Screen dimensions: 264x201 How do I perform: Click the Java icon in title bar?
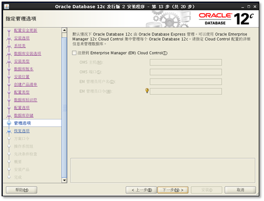pyautogui.click(x=7, y=7)
